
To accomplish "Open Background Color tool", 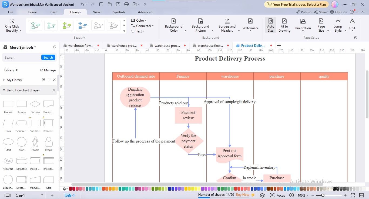I will [x=174, y=25].
